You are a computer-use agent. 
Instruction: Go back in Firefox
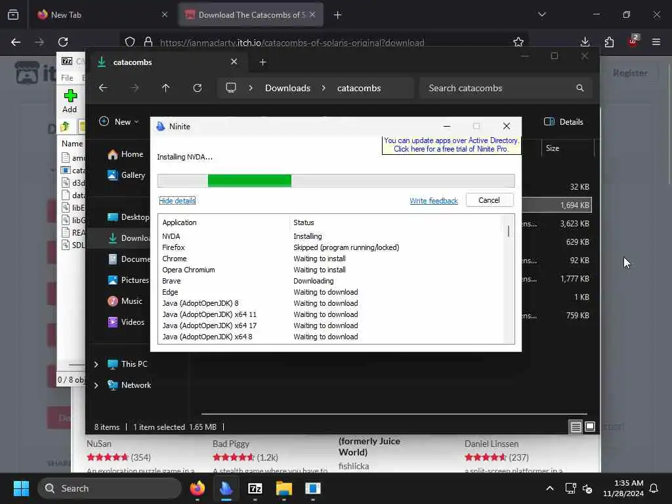pos(16,42)
